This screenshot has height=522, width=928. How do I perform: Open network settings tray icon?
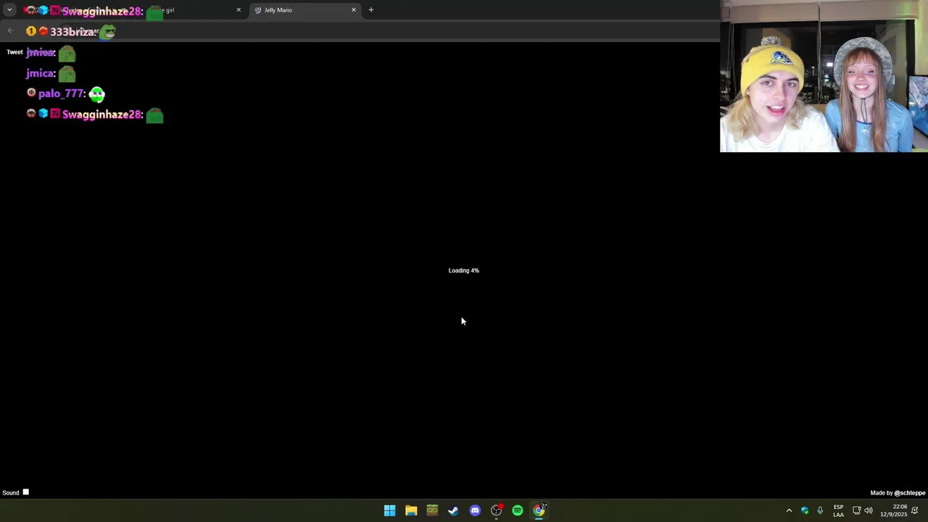856,510
